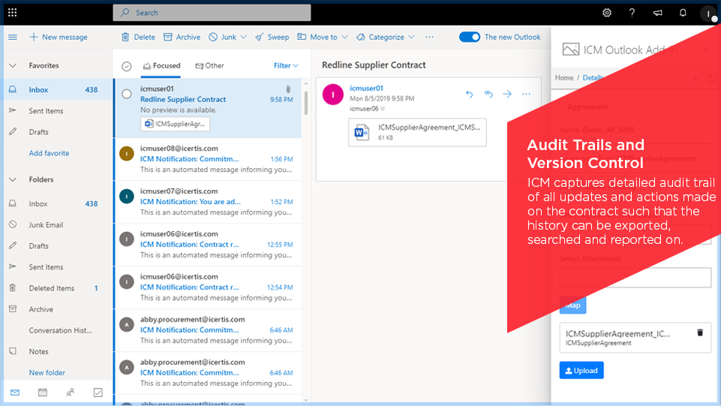Viewport: 721px width, 406px height.
Task: Switch to Calendar module
Action: [43, 392]
